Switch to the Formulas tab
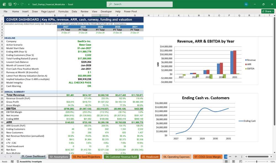 [63, 11]
